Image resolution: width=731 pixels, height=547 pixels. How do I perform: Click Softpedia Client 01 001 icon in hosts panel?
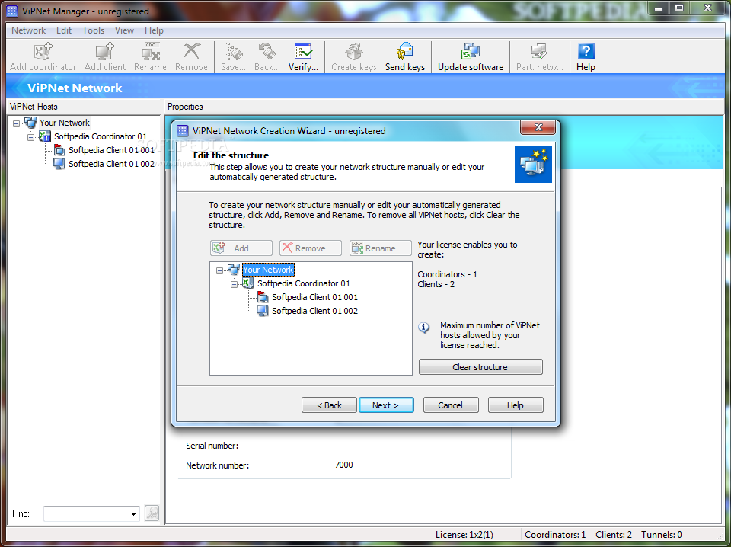coord(59,149)
